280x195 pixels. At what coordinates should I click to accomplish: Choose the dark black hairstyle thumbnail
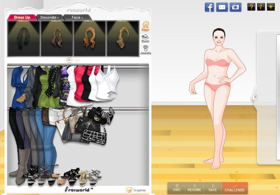(x=24, y=38)
